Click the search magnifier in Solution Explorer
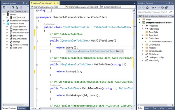The height and width of the screenshot is (110, 175). pyautogui.click(x=170, y=12)
